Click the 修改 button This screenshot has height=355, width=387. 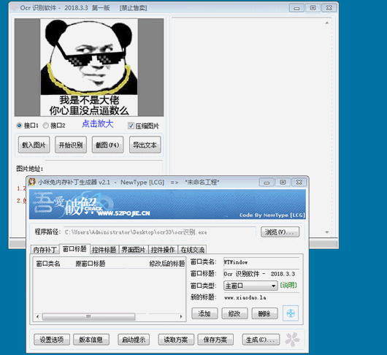pyautogui.click(x=234, y=313)
